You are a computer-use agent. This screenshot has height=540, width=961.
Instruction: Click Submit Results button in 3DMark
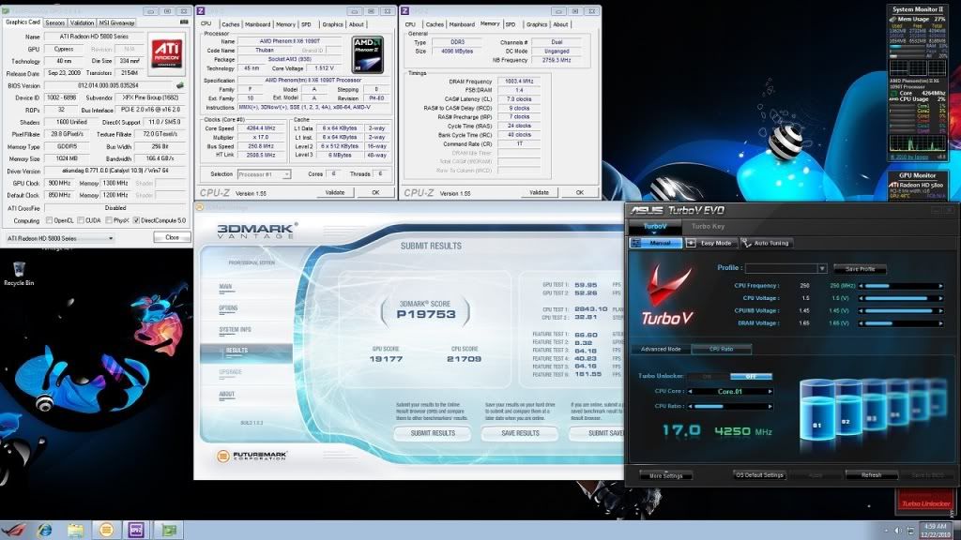click(433, 433)
